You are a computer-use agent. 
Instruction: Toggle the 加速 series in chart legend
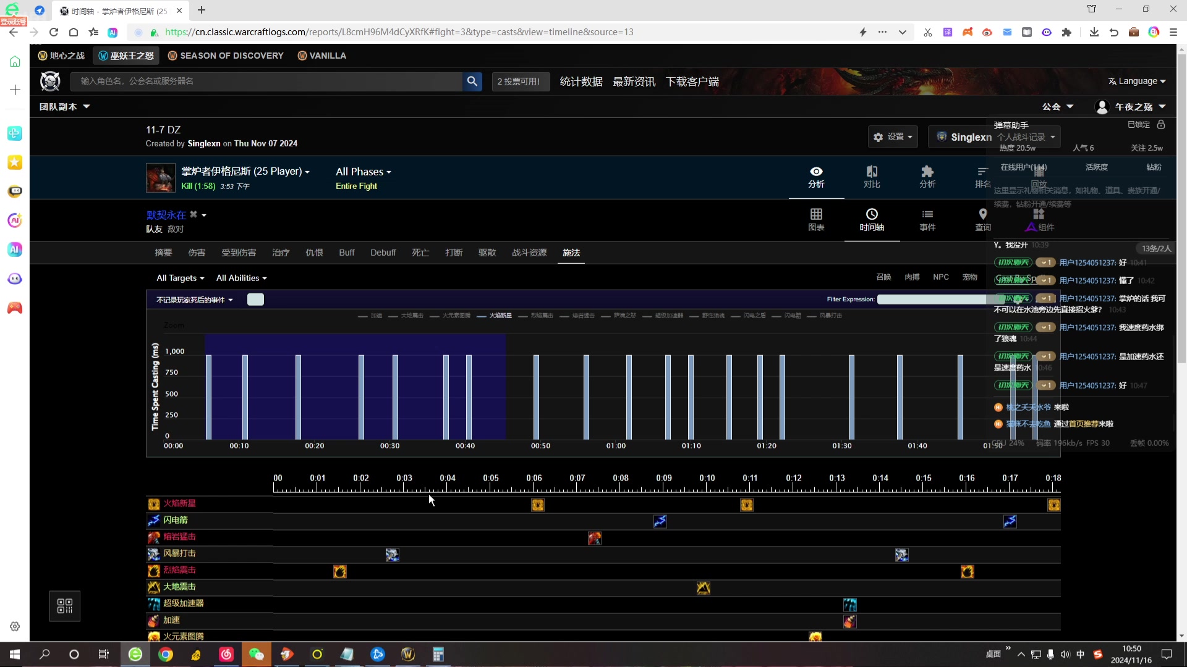click(x=370, y=316)
